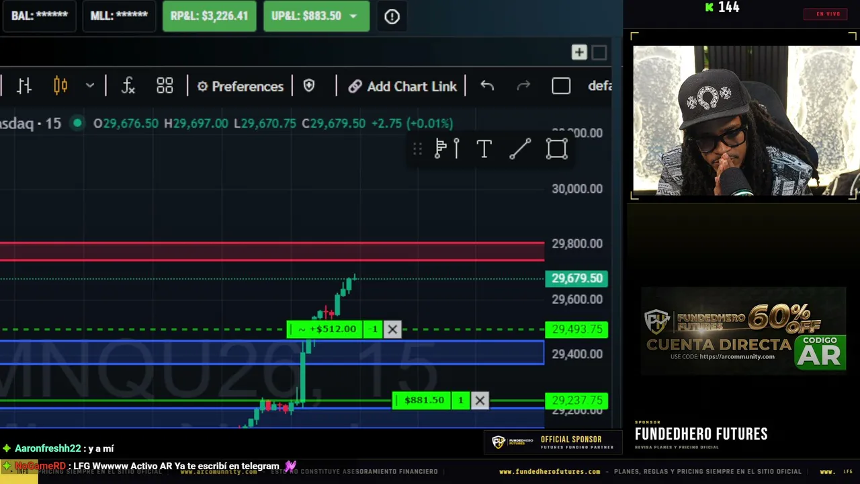The height and width of the screenshot is (484, 860).
Task: Grab the drawing toolbar drag handle
Action: (x=417, y=149)
